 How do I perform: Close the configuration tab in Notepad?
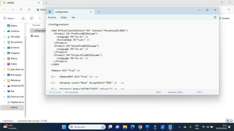(91, 12)
